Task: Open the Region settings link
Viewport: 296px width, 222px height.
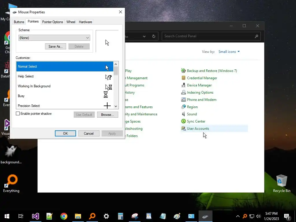Action: 192,107
